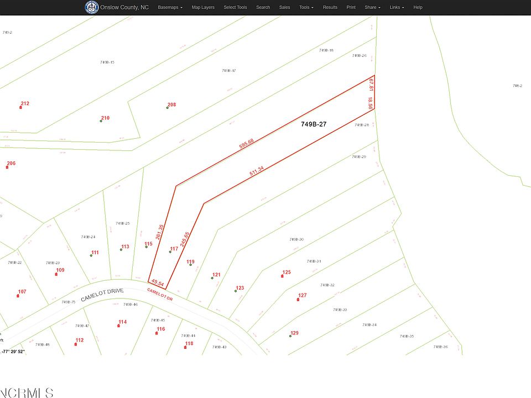The height and width of the screenshot is (398, 531).
Task: Open the Basemaps dropdown menu
Action: (x=170, y=7)
